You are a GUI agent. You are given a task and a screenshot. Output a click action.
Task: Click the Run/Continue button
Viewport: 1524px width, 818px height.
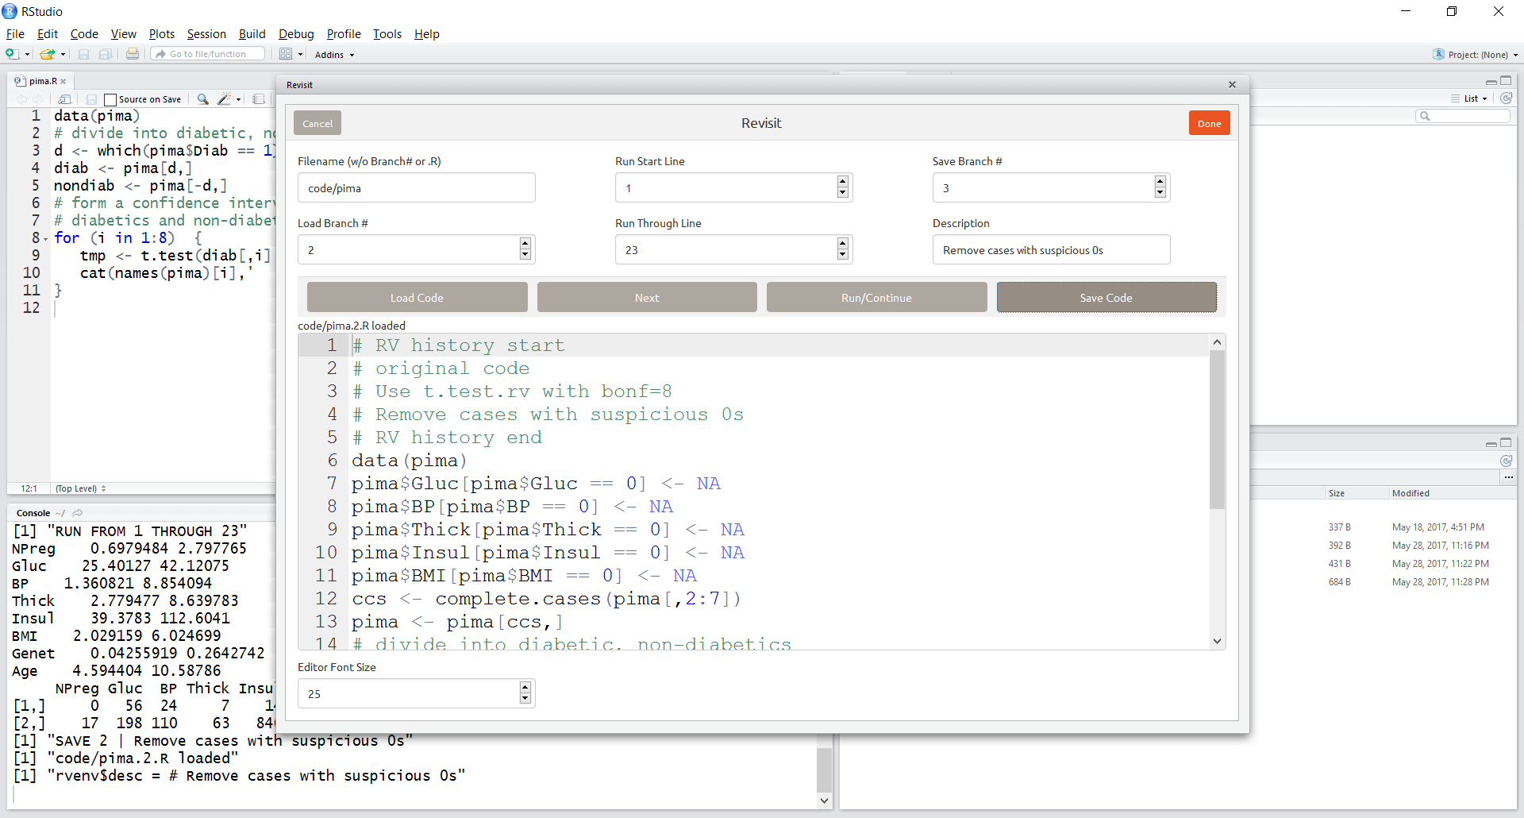pos(876,298)
